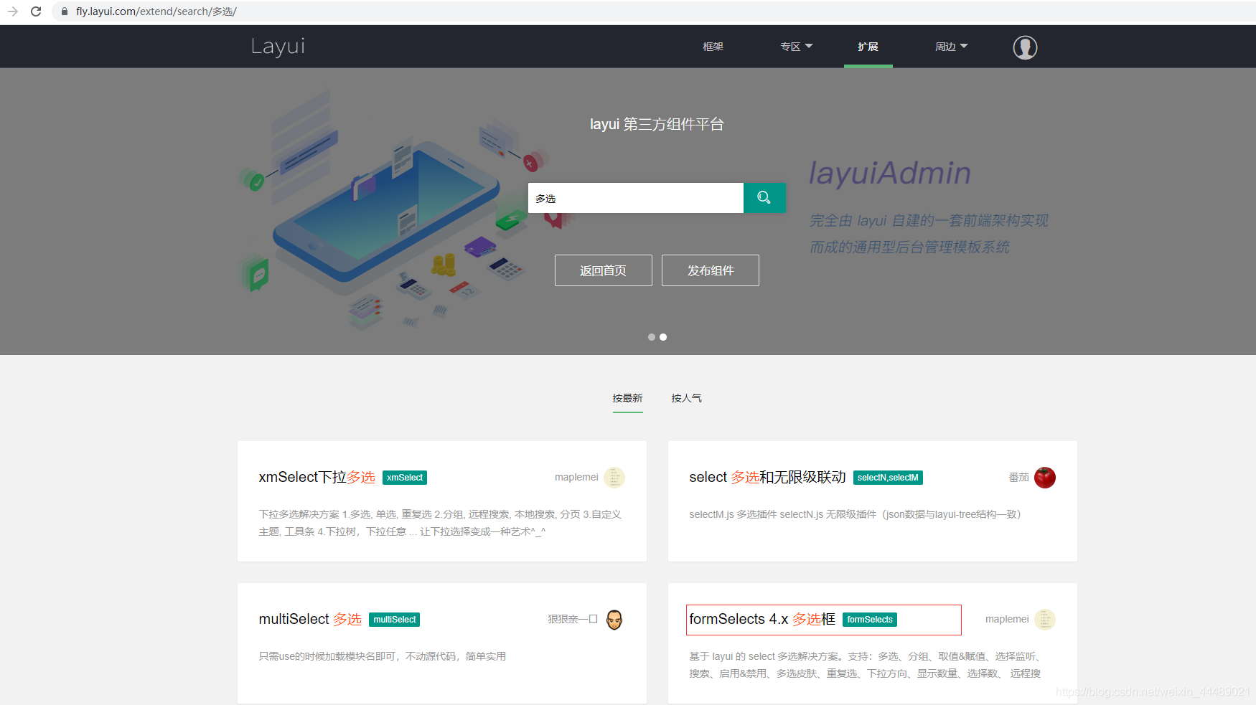Image resolution: width=1256 pixels, height=705 pixels.
Task: Select the 扩展 tab in the navbar
Action: (868, 46)
